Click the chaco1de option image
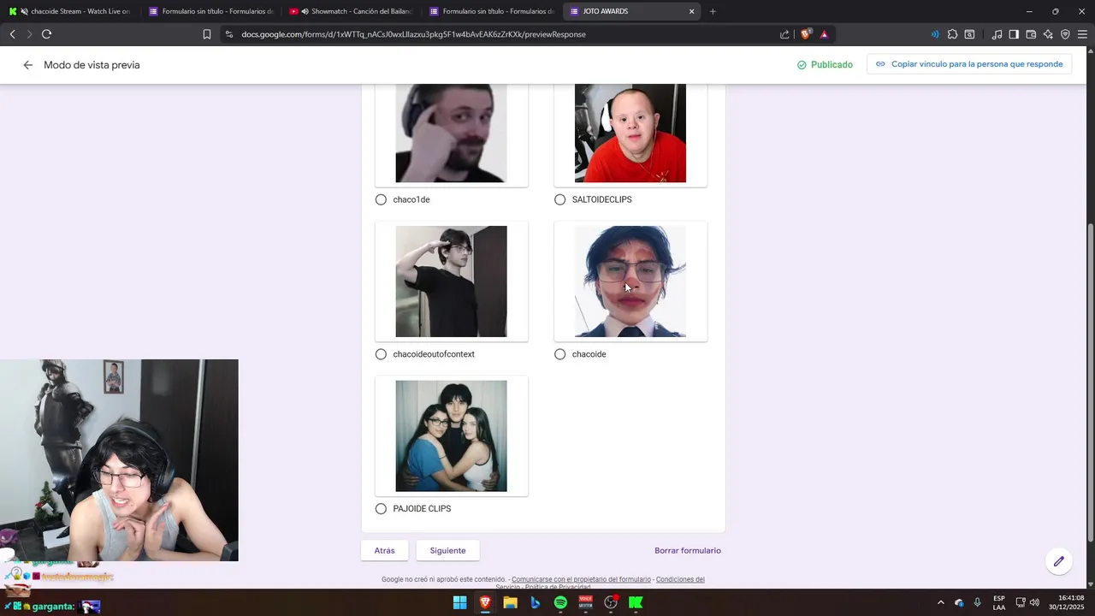Viewport: 1095px width, 616px height. click(451, 133)
